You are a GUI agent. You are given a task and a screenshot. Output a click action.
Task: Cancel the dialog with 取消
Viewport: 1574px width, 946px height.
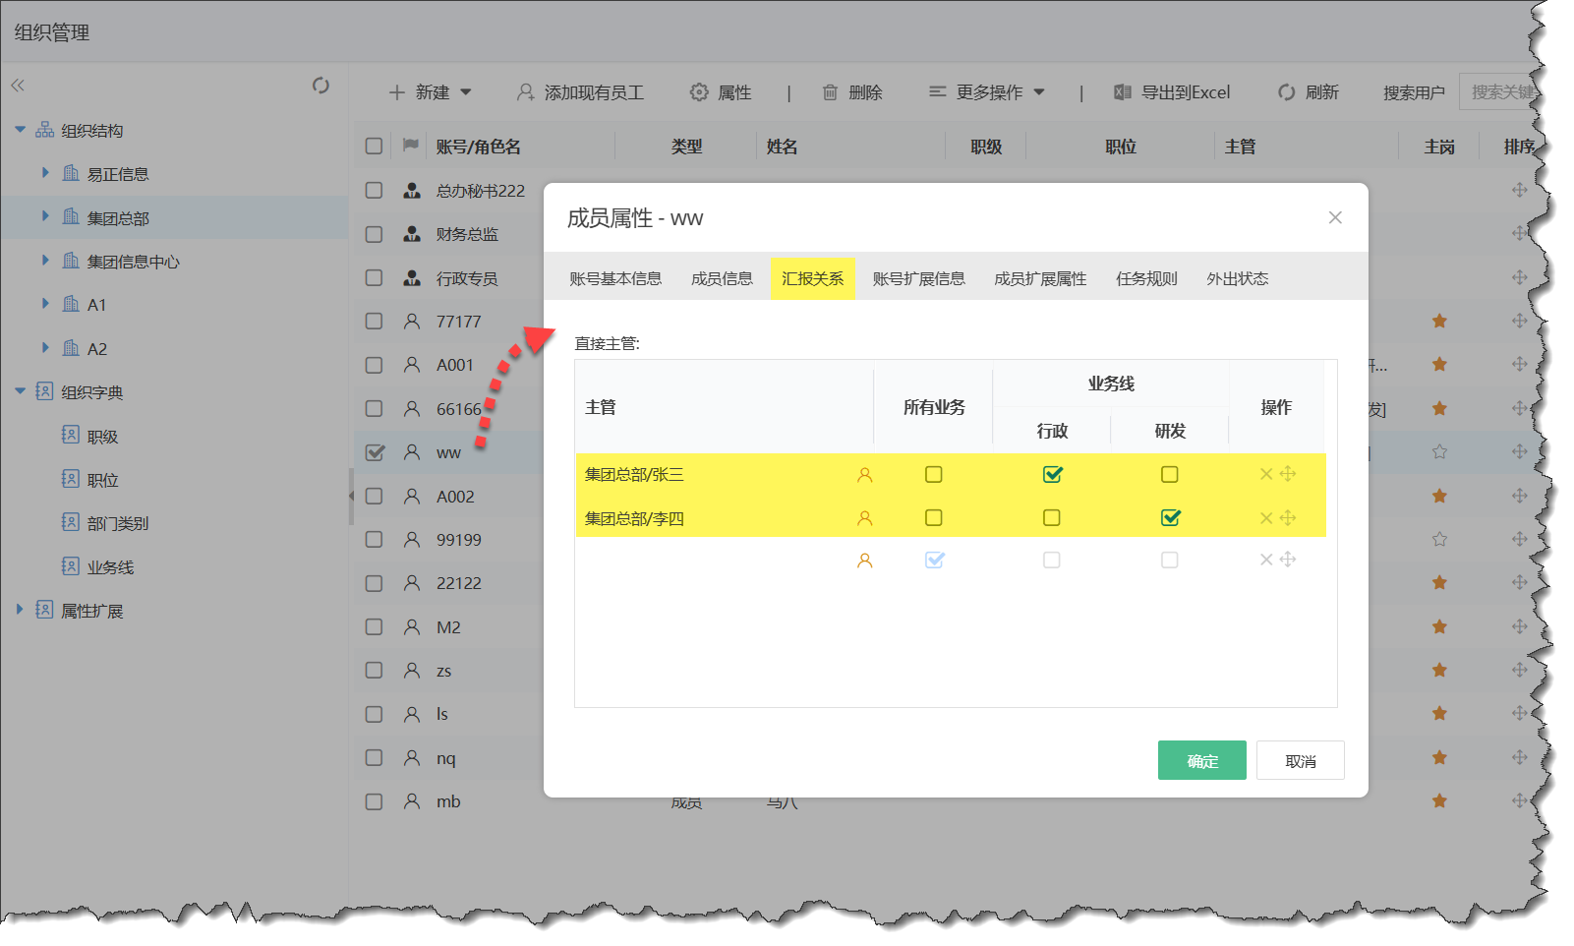point(1300,759)
